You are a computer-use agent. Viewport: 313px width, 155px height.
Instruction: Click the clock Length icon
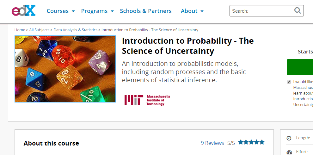pos(289,138)
